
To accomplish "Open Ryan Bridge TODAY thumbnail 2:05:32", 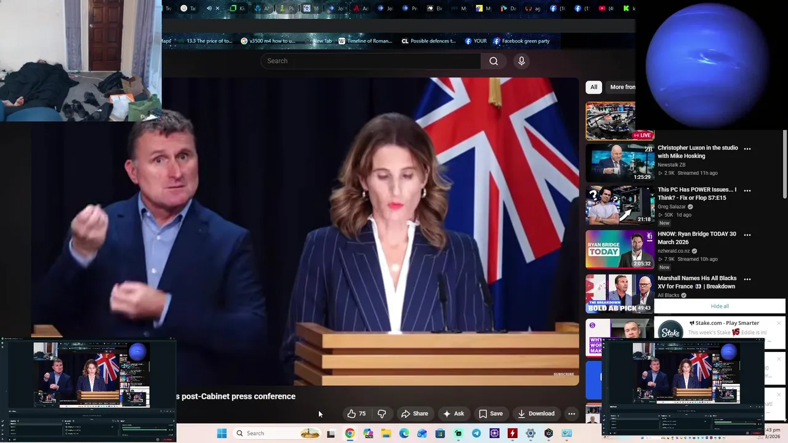I will pos(619,249).
